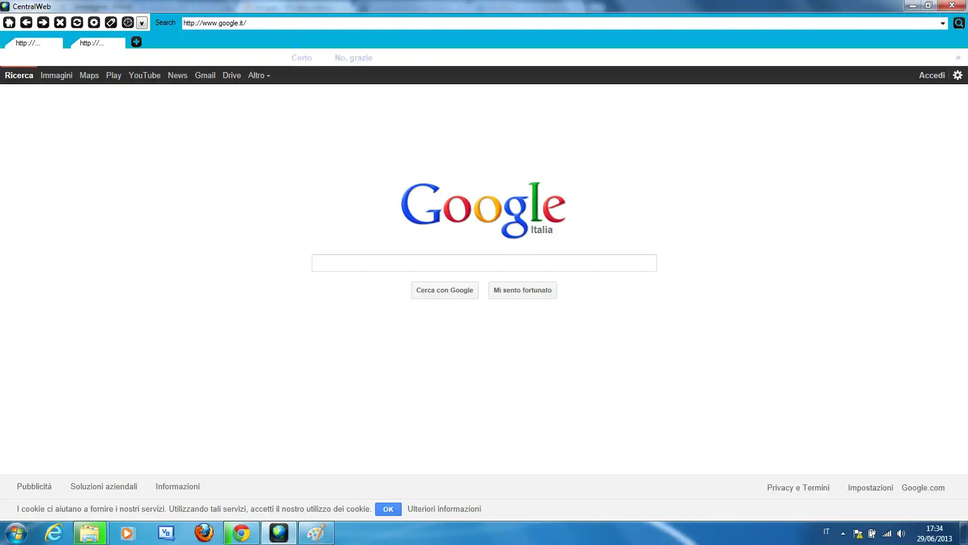This screenshot has height=545, width=968.
Task: Click the Accedi sign-in link
Action: (932, 75)
